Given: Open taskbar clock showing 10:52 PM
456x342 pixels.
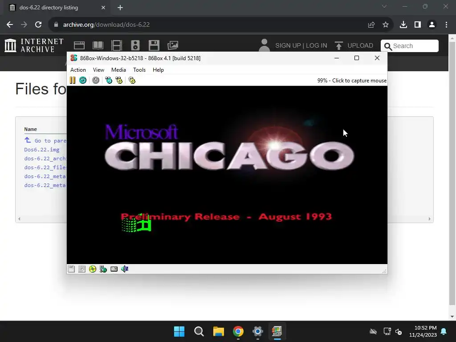Looking at the screenshot, I should 423,331.
